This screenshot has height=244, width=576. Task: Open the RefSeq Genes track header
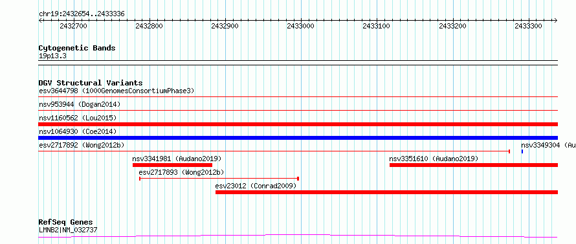65,223
